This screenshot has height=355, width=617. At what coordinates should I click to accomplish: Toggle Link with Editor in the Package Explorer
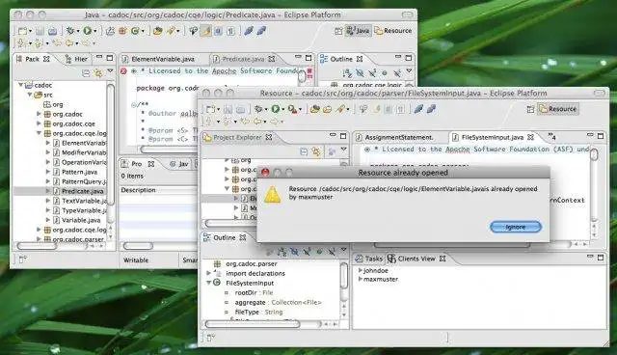[x=97, y=72]
